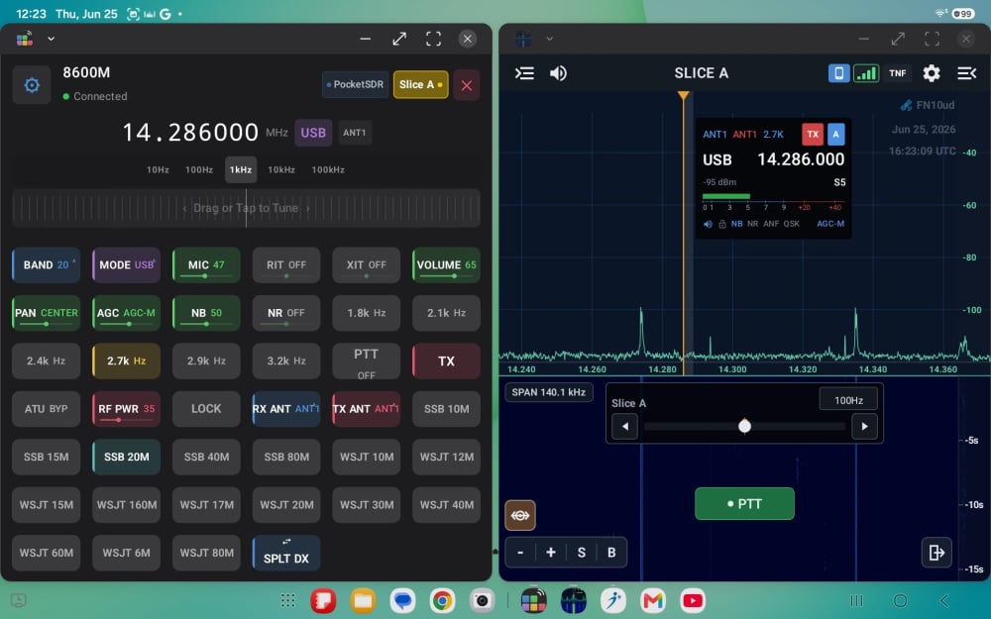Open the Camera app from taskbar
This screenshot has height=619, width=991.
(482, 600)
